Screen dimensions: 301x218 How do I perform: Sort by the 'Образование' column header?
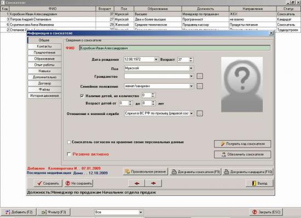[x=158, y=9]
